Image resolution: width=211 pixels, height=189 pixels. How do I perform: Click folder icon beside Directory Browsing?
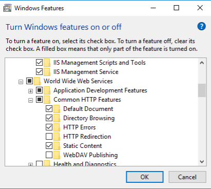[56, 118]
